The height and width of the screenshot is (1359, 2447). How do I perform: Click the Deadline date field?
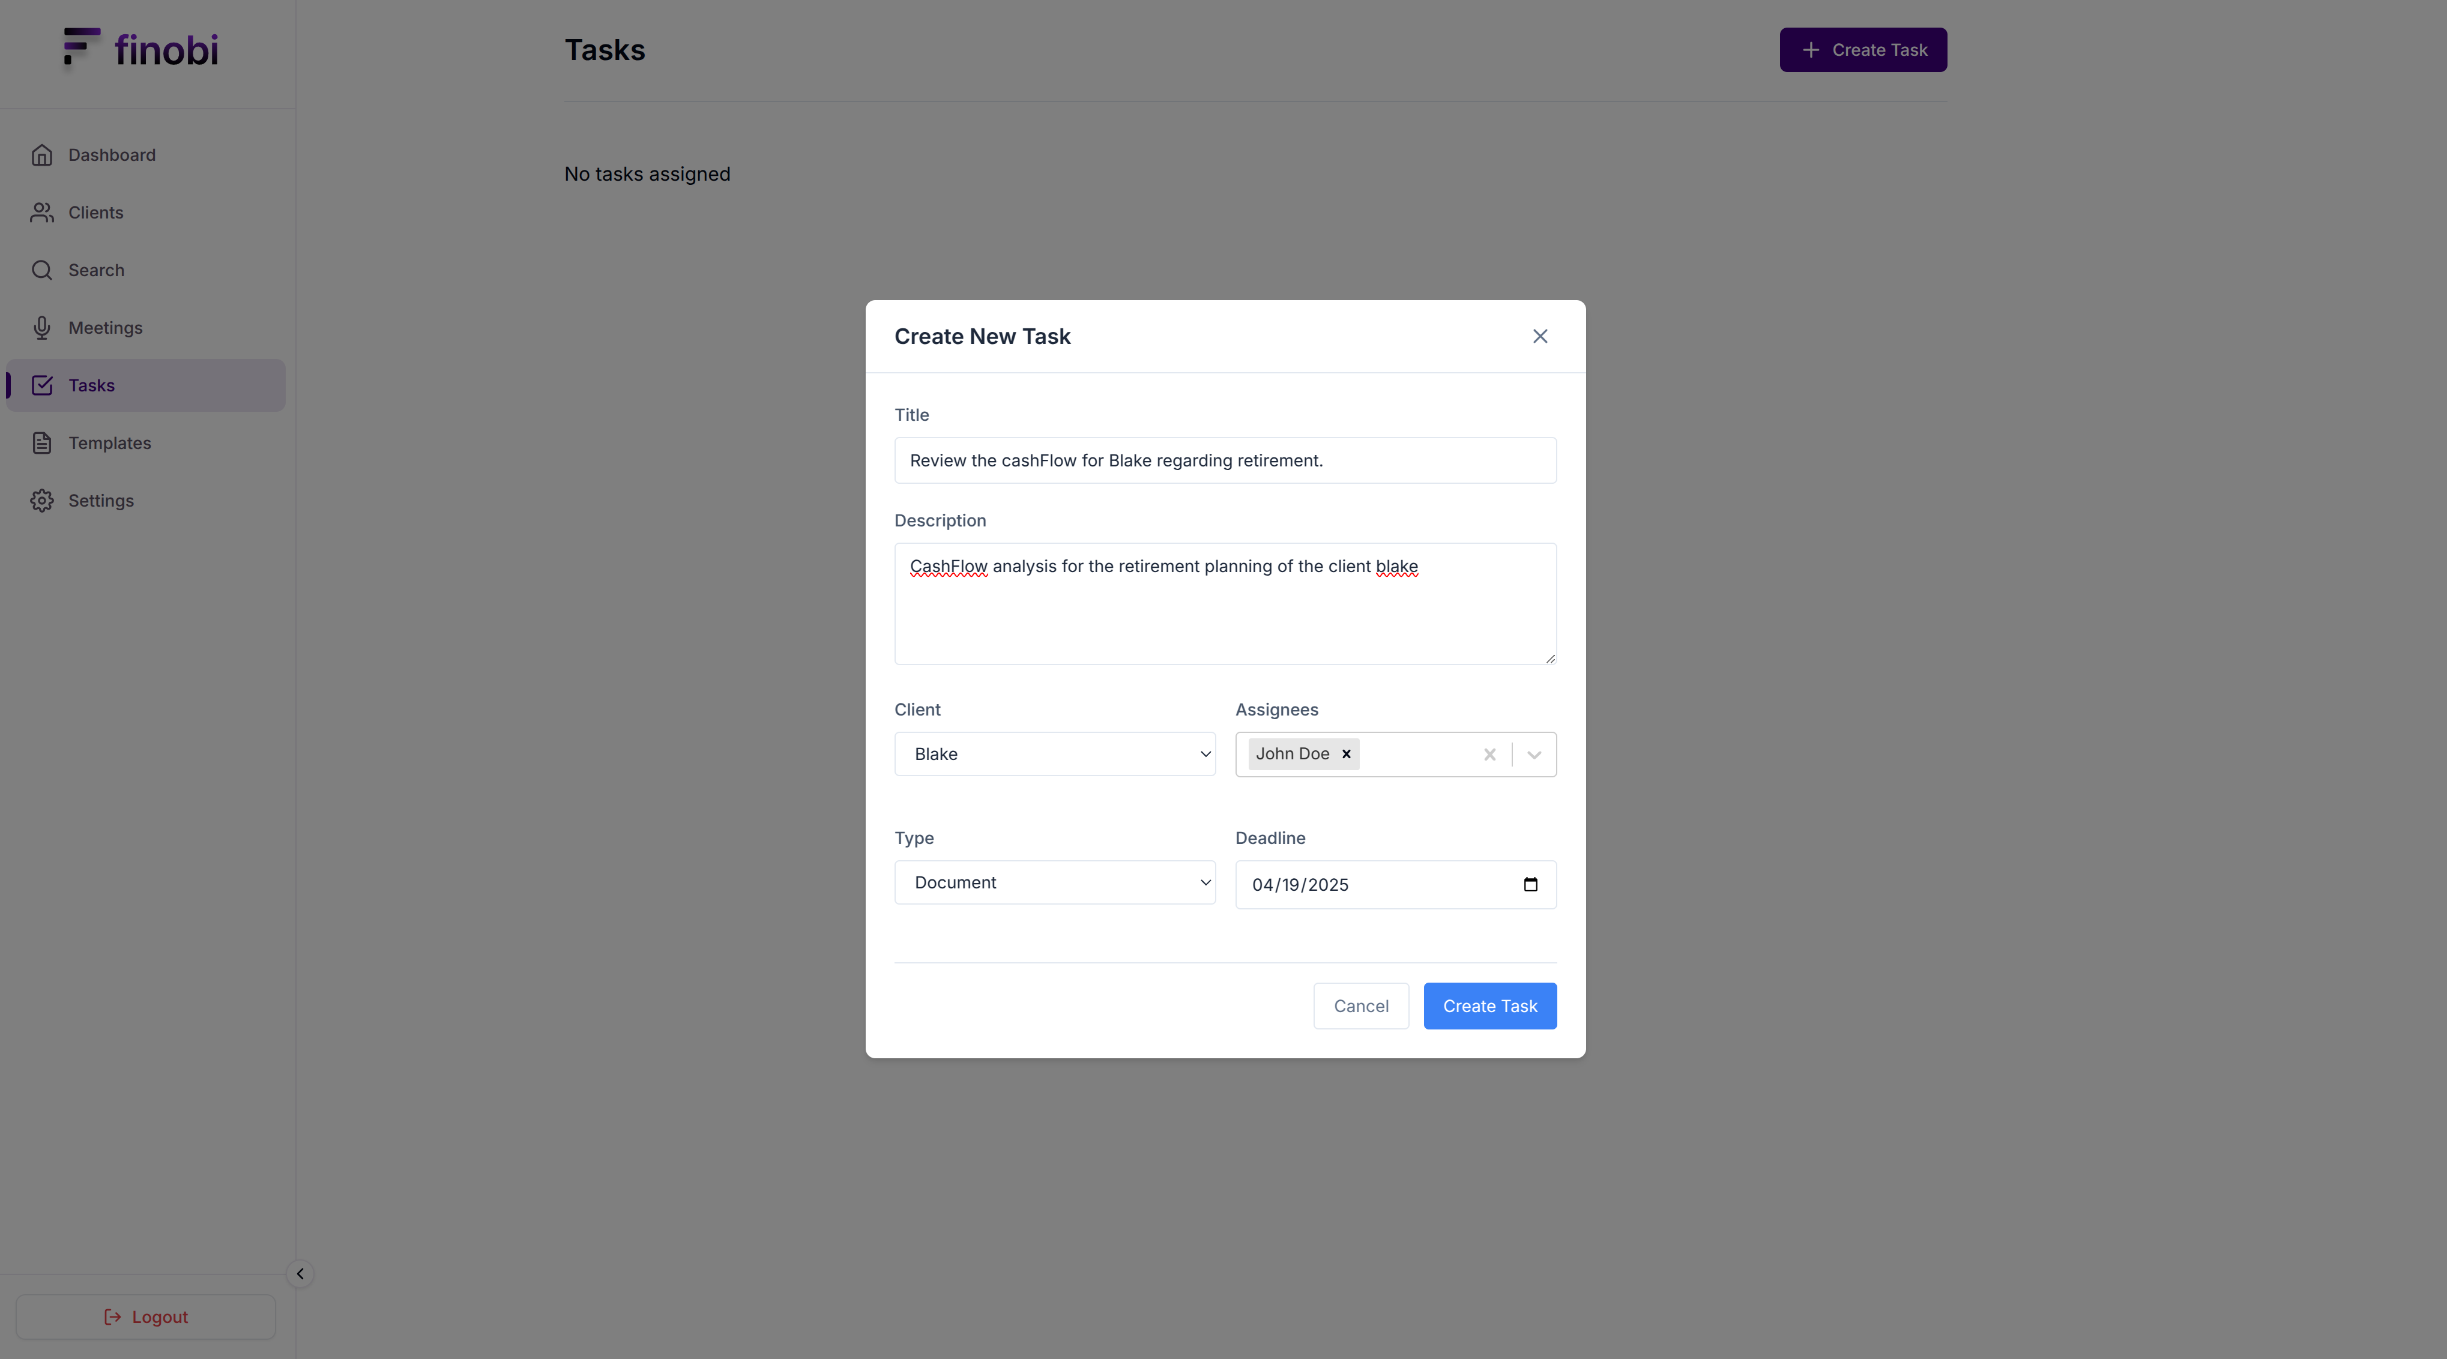coord(1395,884)
